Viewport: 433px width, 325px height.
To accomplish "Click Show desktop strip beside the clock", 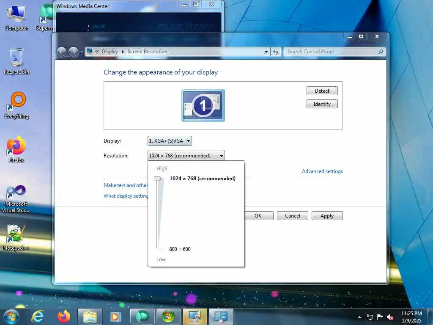I will (x=430, y=317).
